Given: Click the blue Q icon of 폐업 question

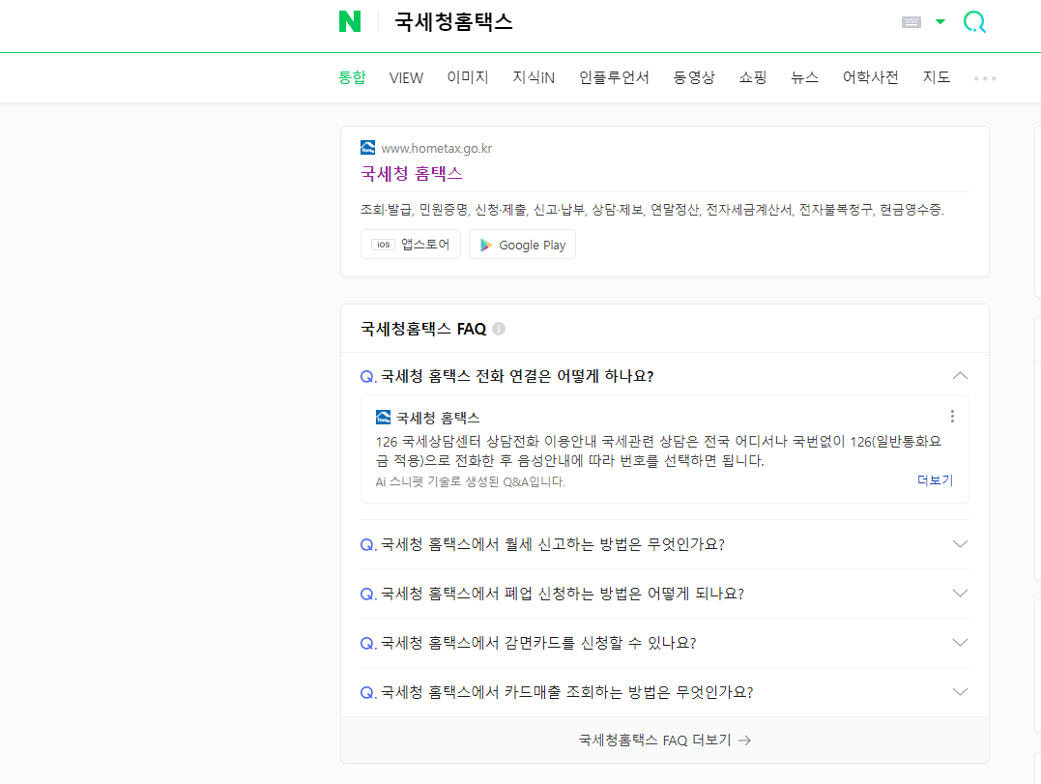Looking at the screenshot, I should coord(368,595).
